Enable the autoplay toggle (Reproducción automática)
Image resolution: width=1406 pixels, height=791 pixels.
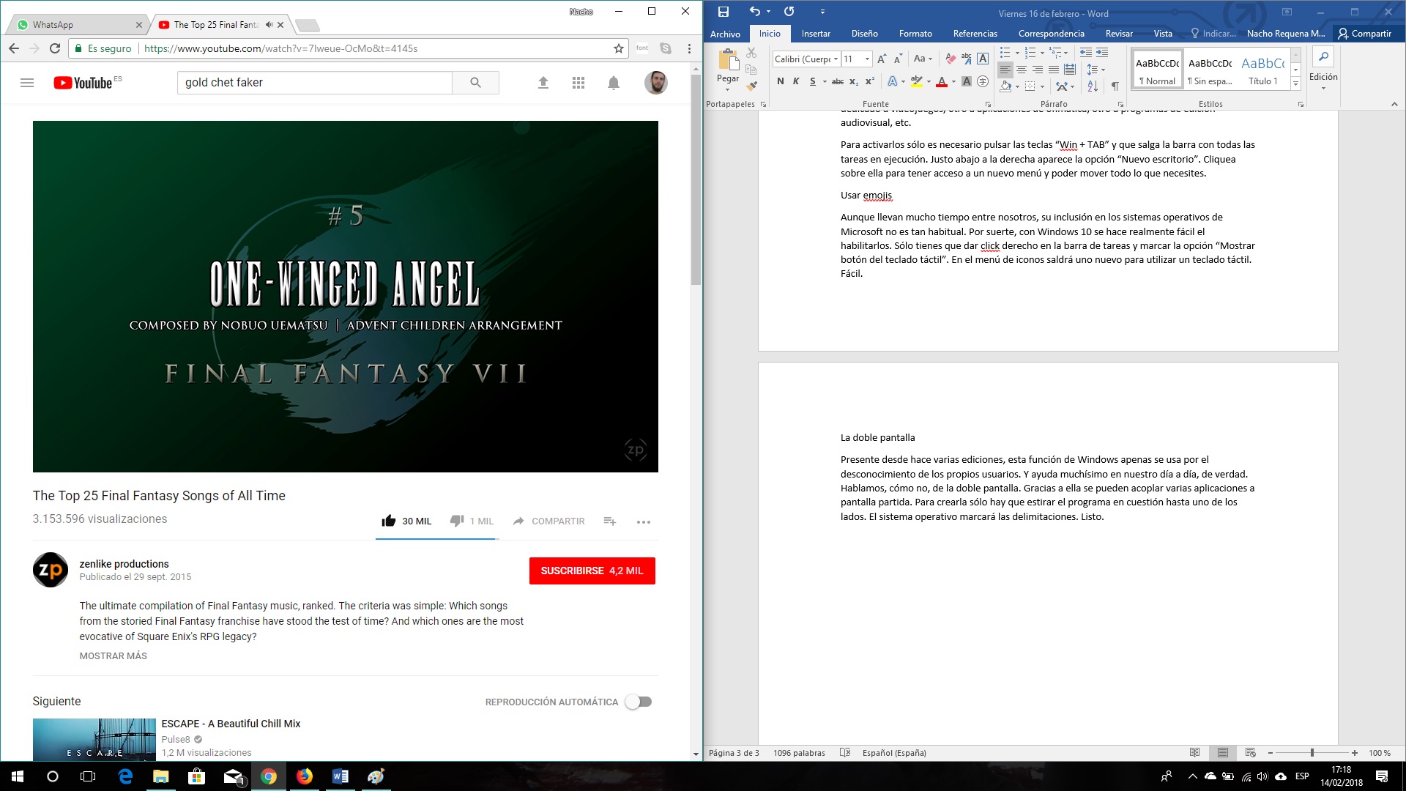point(639,702)
